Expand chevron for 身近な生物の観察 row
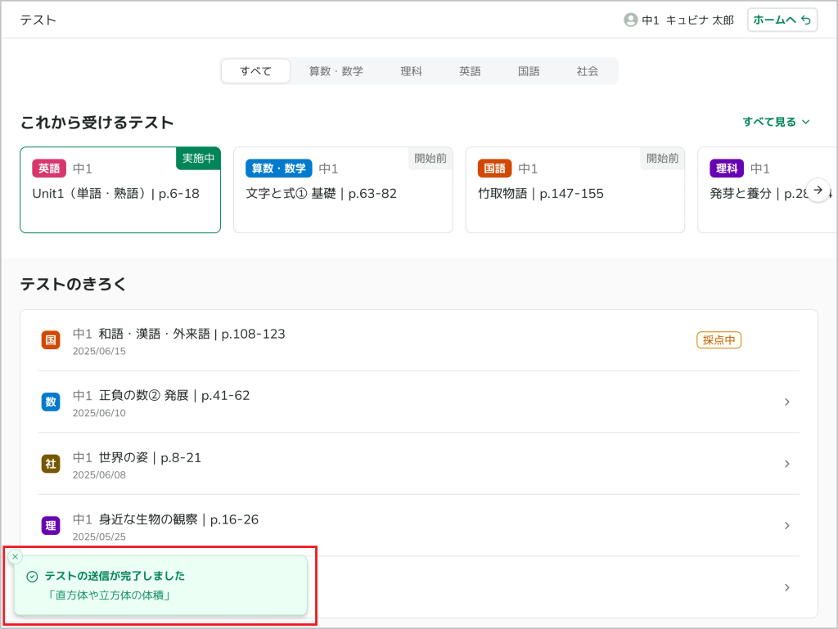 click(786, 525)
